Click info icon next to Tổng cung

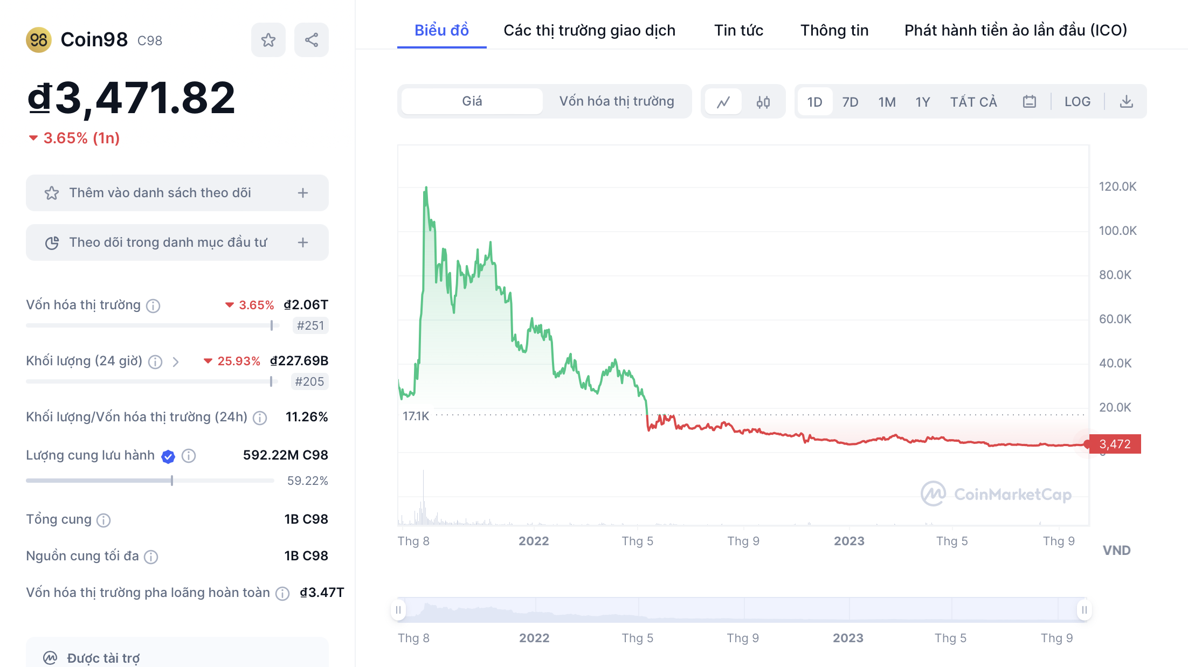[x=103, y=520]
